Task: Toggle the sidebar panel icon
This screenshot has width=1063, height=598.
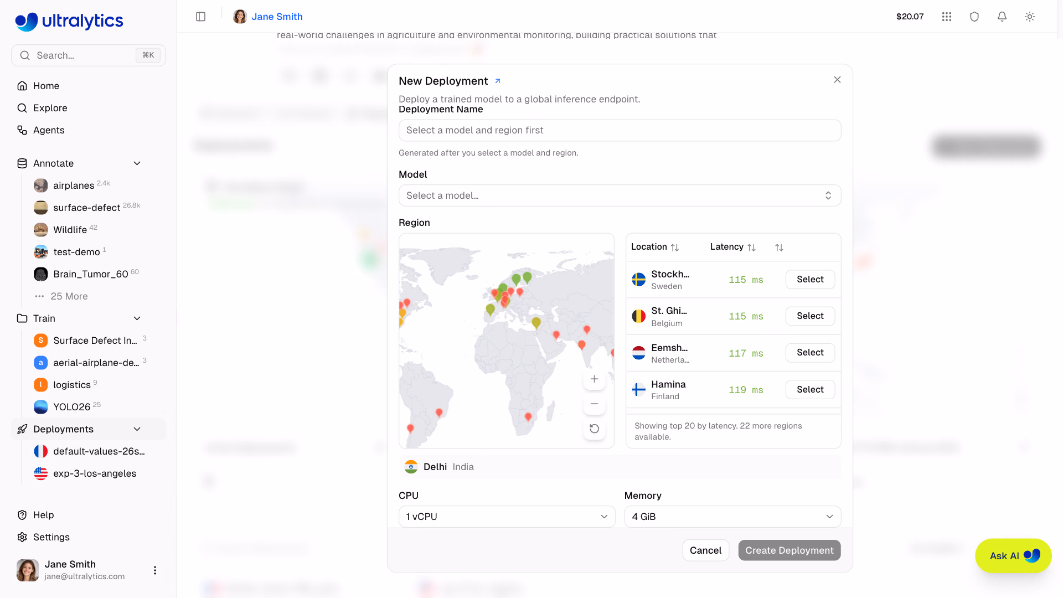Action: pos(201,17)
